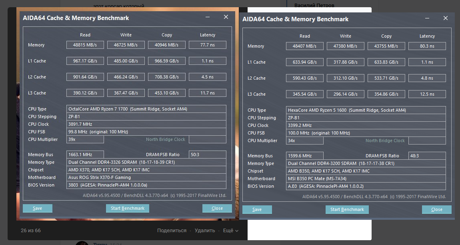The image size is (460, 245).
Task: Click L3 cache read value 390.12 GB/s
Action: pyautogui.click(x=85, y=93)
